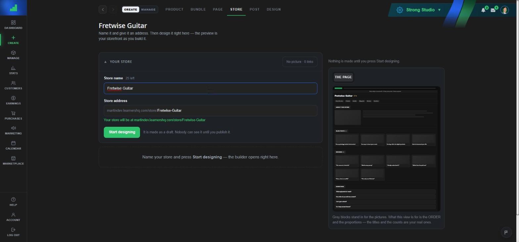Click the green 'Your store will be at' text
The width and height of the screenshot is (519, 242).
(x=155, y=120)
